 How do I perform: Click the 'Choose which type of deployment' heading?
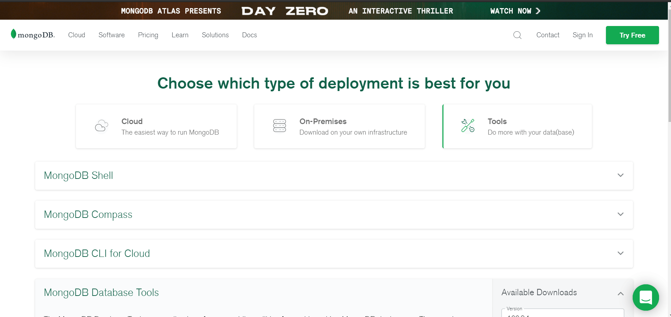(x=334, y=83)
